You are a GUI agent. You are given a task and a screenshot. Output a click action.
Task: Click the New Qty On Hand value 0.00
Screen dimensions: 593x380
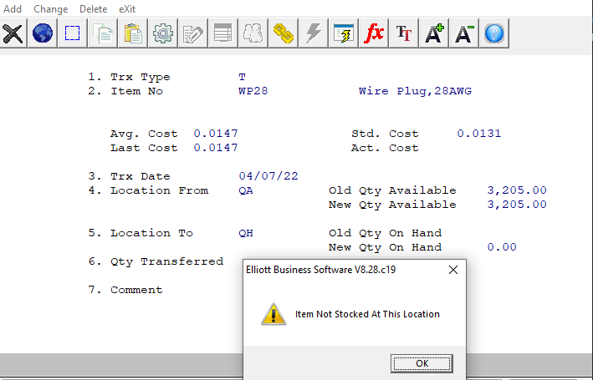502,247
